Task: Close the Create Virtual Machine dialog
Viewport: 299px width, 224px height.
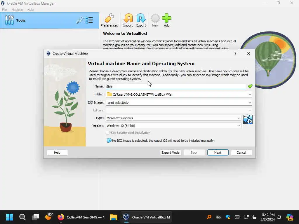Action: 248,54
